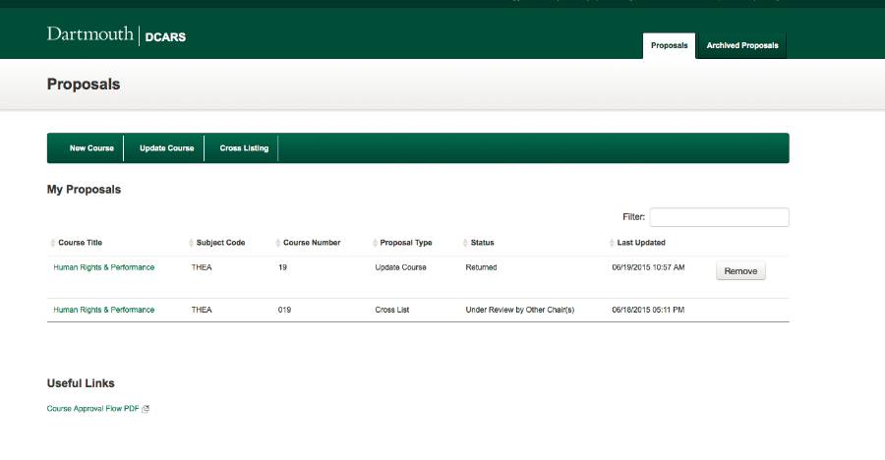Focus the Filter text field
Viewport: 885px width, 460px height.
pos(718,217)
